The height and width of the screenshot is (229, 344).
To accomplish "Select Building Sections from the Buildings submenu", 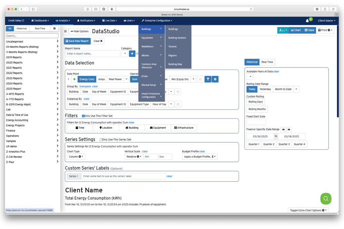I will pyautogui.click(x=177, y=38).
